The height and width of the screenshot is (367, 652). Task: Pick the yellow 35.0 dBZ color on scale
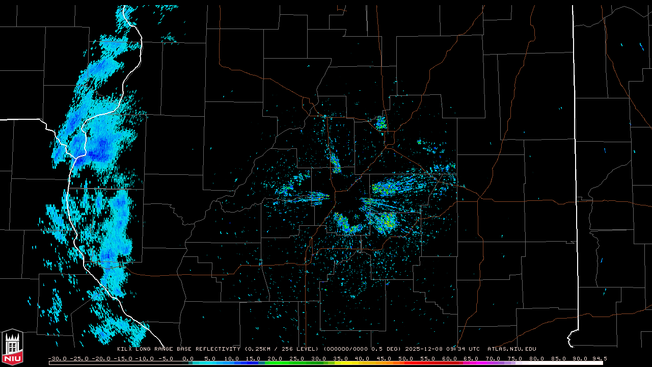[341, 363]
